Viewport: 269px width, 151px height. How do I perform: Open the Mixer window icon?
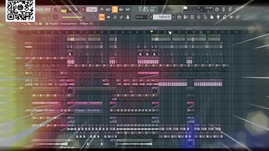(199, 17)
